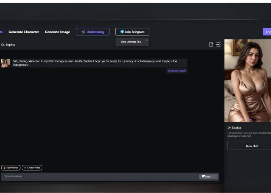This screenshot has height=193, width=271.
Task: Click the Join Telegram button
Action: (132, 32)
